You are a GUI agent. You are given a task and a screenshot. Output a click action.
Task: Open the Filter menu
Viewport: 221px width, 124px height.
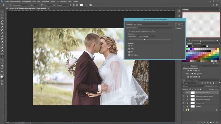pos(53,1)
